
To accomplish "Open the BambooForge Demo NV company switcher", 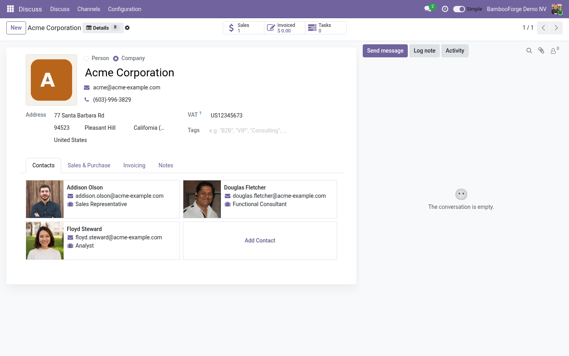I will 516,9.
